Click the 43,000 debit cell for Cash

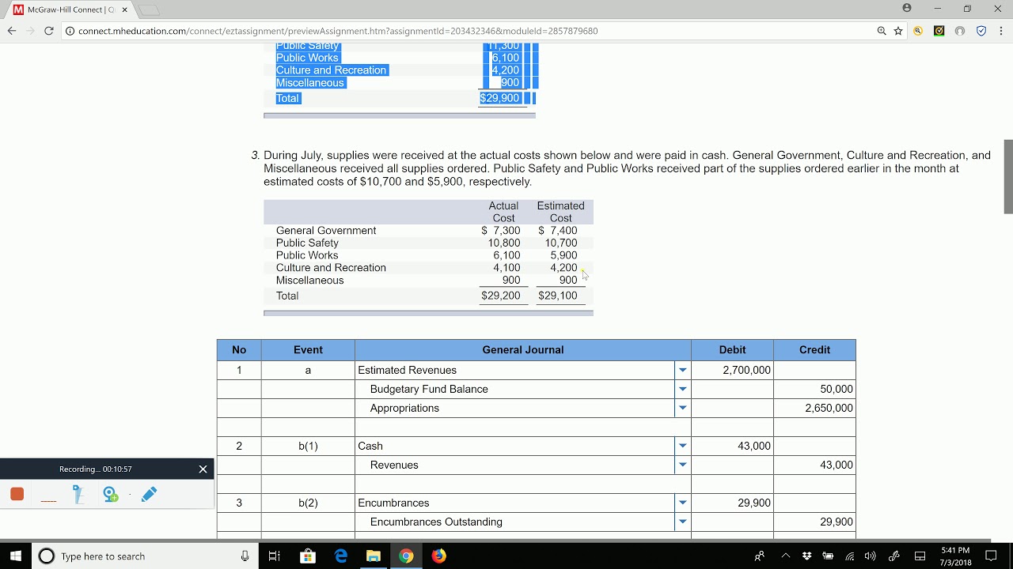[x=732, y=446]
